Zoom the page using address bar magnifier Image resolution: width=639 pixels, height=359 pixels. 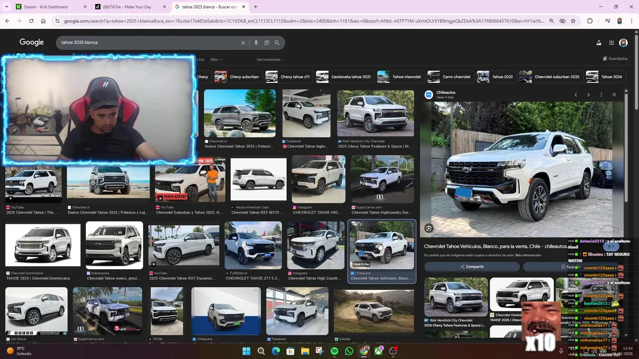pyautogui.click(x=552, y=21)
